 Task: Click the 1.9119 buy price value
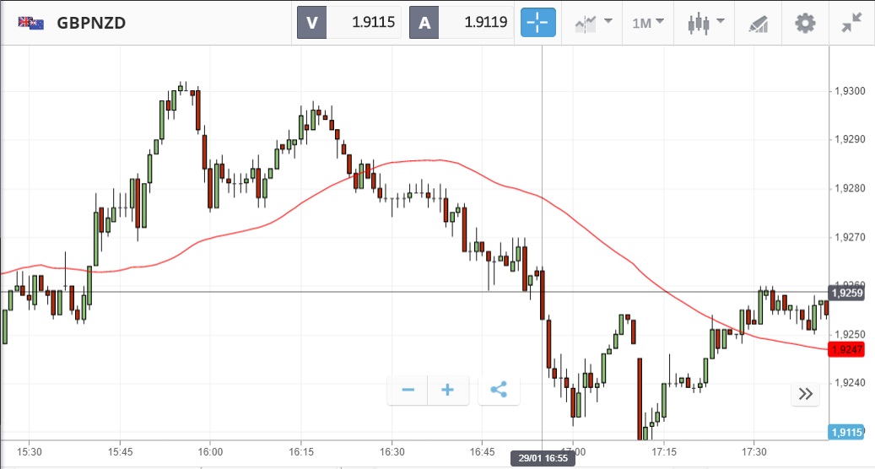click(486, 22)
